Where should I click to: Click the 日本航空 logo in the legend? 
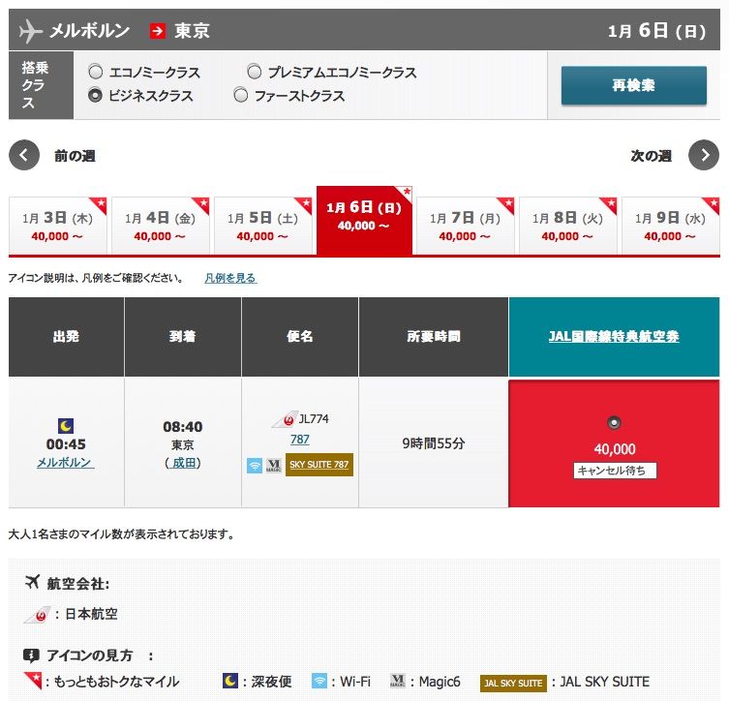coord(37,615)
